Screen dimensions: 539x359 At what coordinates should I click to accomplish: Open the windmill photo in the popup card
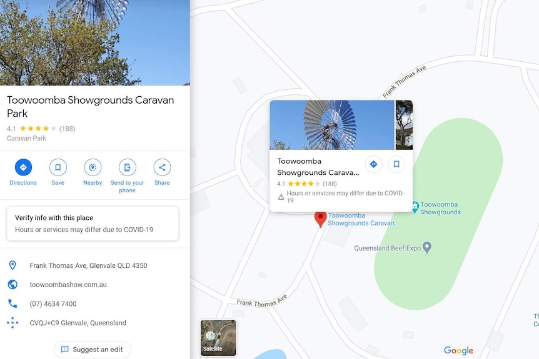pos(332,125)
